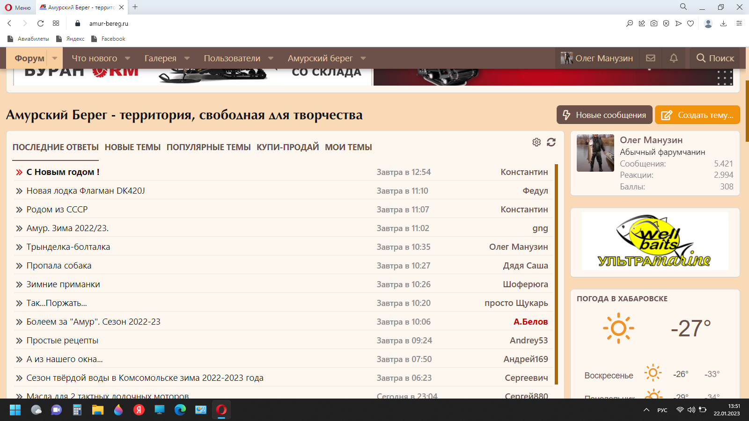Viewport: 749px width, 421px height.
Task: Add page to favorites heart icon
Action: point(690,23)
